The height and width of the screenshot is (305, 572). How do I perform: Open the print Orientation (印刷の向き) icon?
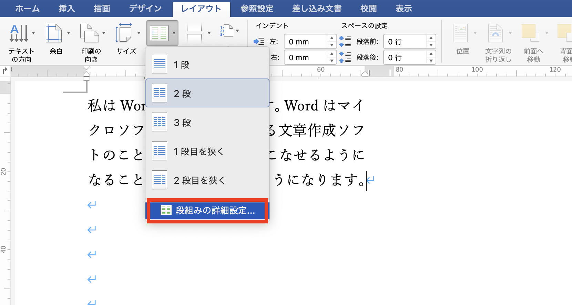[x=89, y=33]
